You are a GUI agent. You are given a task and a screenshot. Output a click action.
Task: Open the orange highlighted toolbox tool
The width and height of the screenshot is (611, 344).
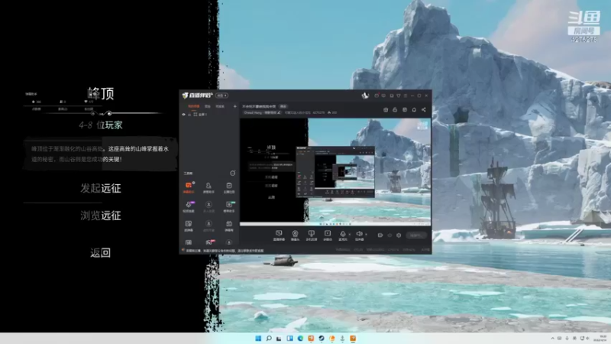coord(189,187)
